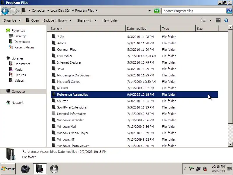Click the search magnifier icon

click(229, 11)
